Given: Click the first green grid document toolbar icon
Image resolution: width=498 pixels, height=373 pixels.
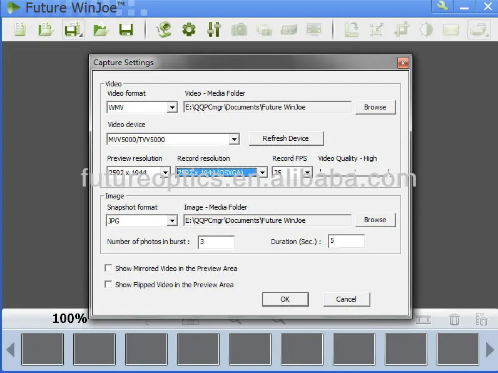Looking at the screenshot, I should pos(20,29).
